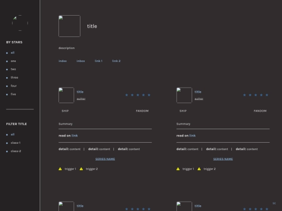Visit the second card's author link
Image resolution: width=282 pixels, height=211 pixels.
[x=199, y=98]
